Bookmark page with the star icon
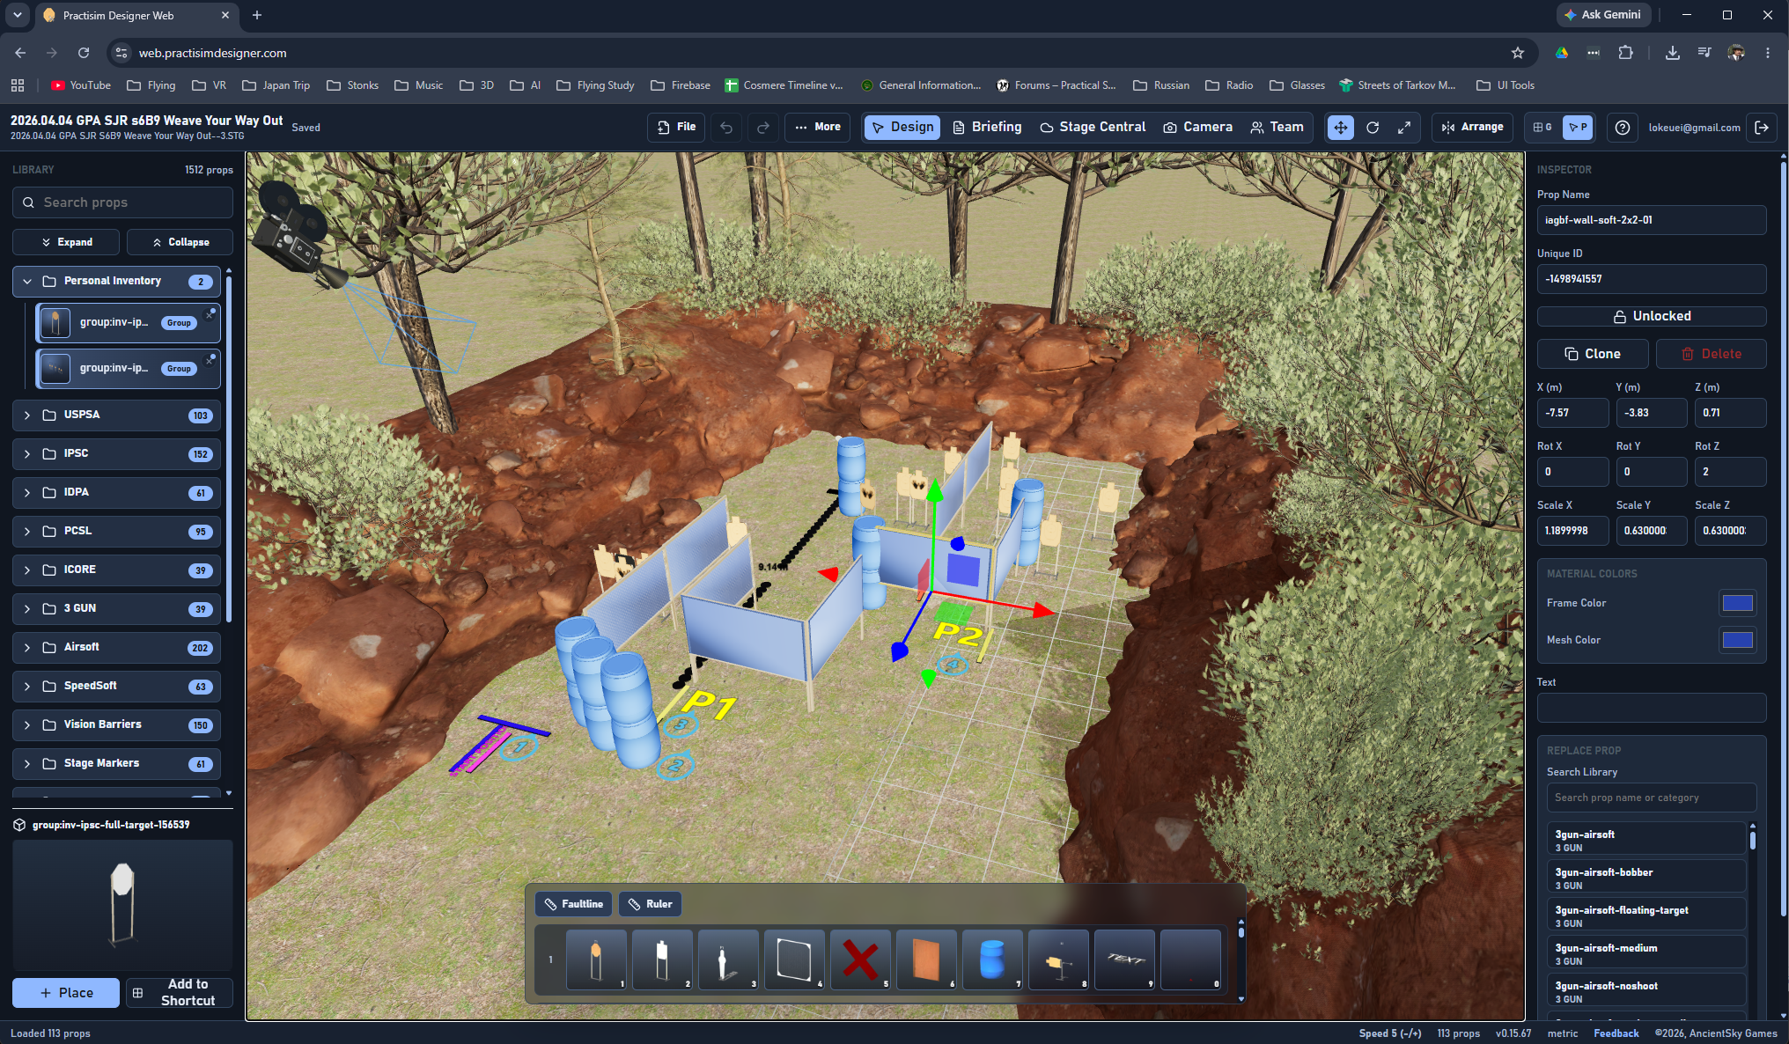Image resolution: width=1789 pixels, height=1044 pixels. 1518,53
